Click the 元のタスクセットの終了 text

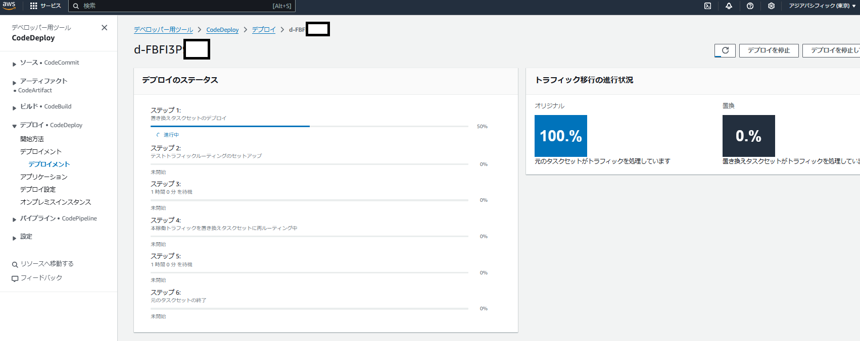click(x=178, y=300)
